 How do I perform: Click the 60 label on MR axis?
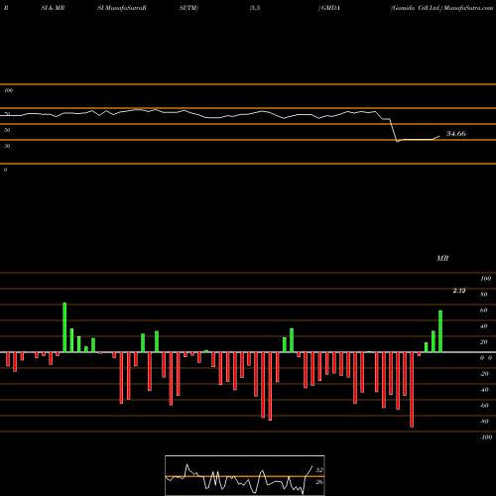(484, 310)
